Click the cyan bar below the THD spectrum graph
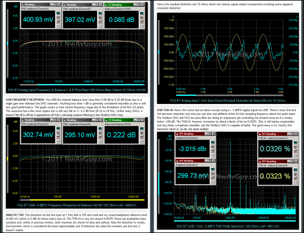The width and height of the screenshot is (304, 233). click(x=235, y=221)
